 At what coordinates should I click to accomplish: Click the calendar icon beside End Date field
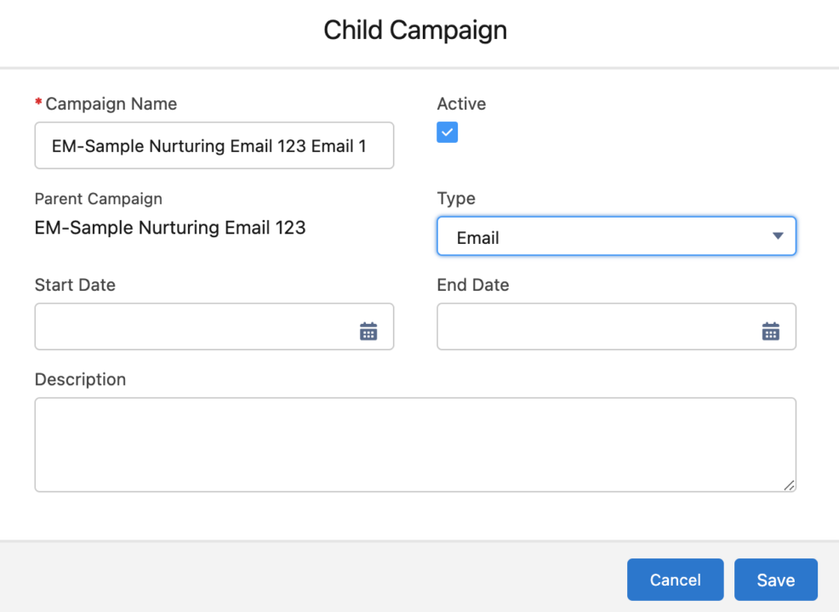pos(771,331)
